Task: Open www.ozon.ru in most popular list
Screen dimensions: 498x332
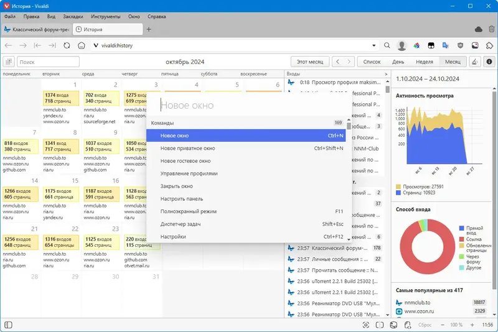Action: (x=441, y=311)
